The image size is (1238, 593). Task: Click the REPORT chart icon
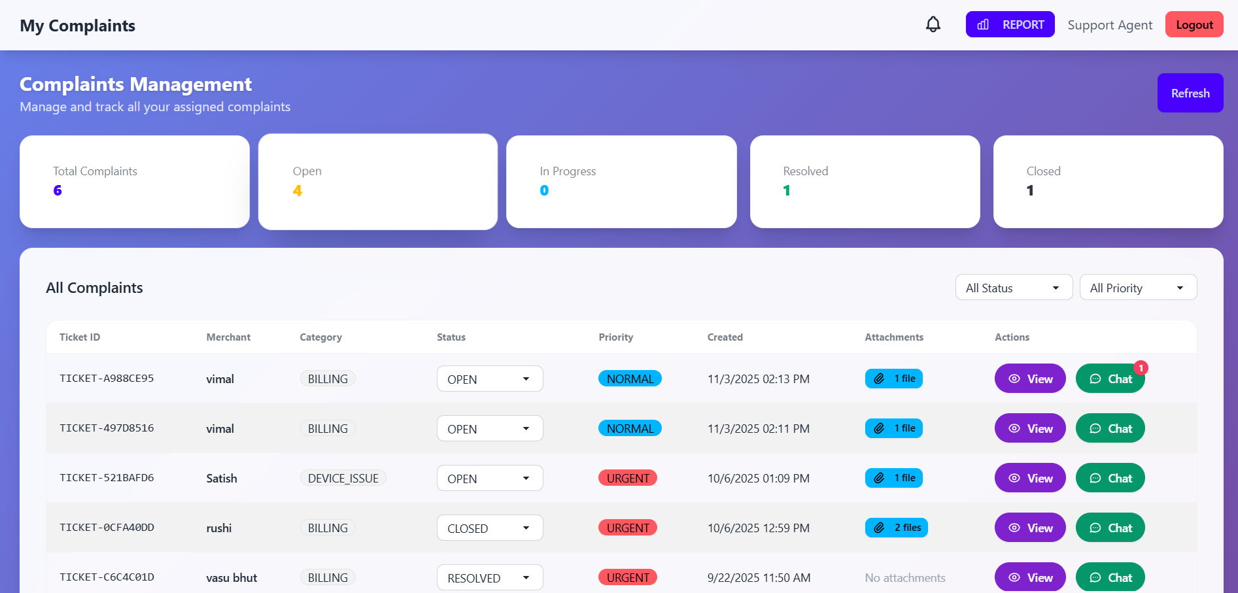pyautogui.click(x=983, y=24)
